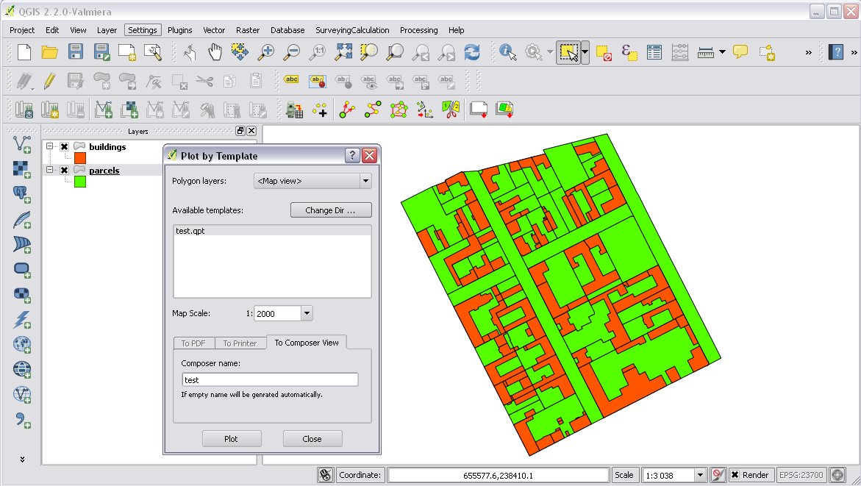
Task: Open the status bar scale dropdown
Action: (700, 475)
